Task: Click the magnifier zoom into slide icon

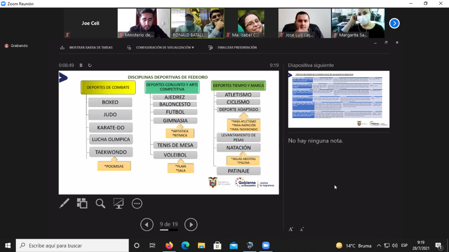Action: tap(100, 203)
